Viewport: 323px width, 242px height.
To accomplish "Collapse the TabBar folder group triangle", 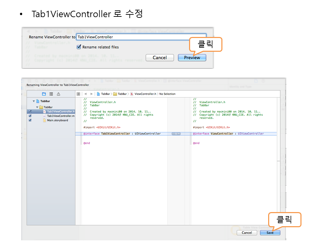I will (37, 107).
